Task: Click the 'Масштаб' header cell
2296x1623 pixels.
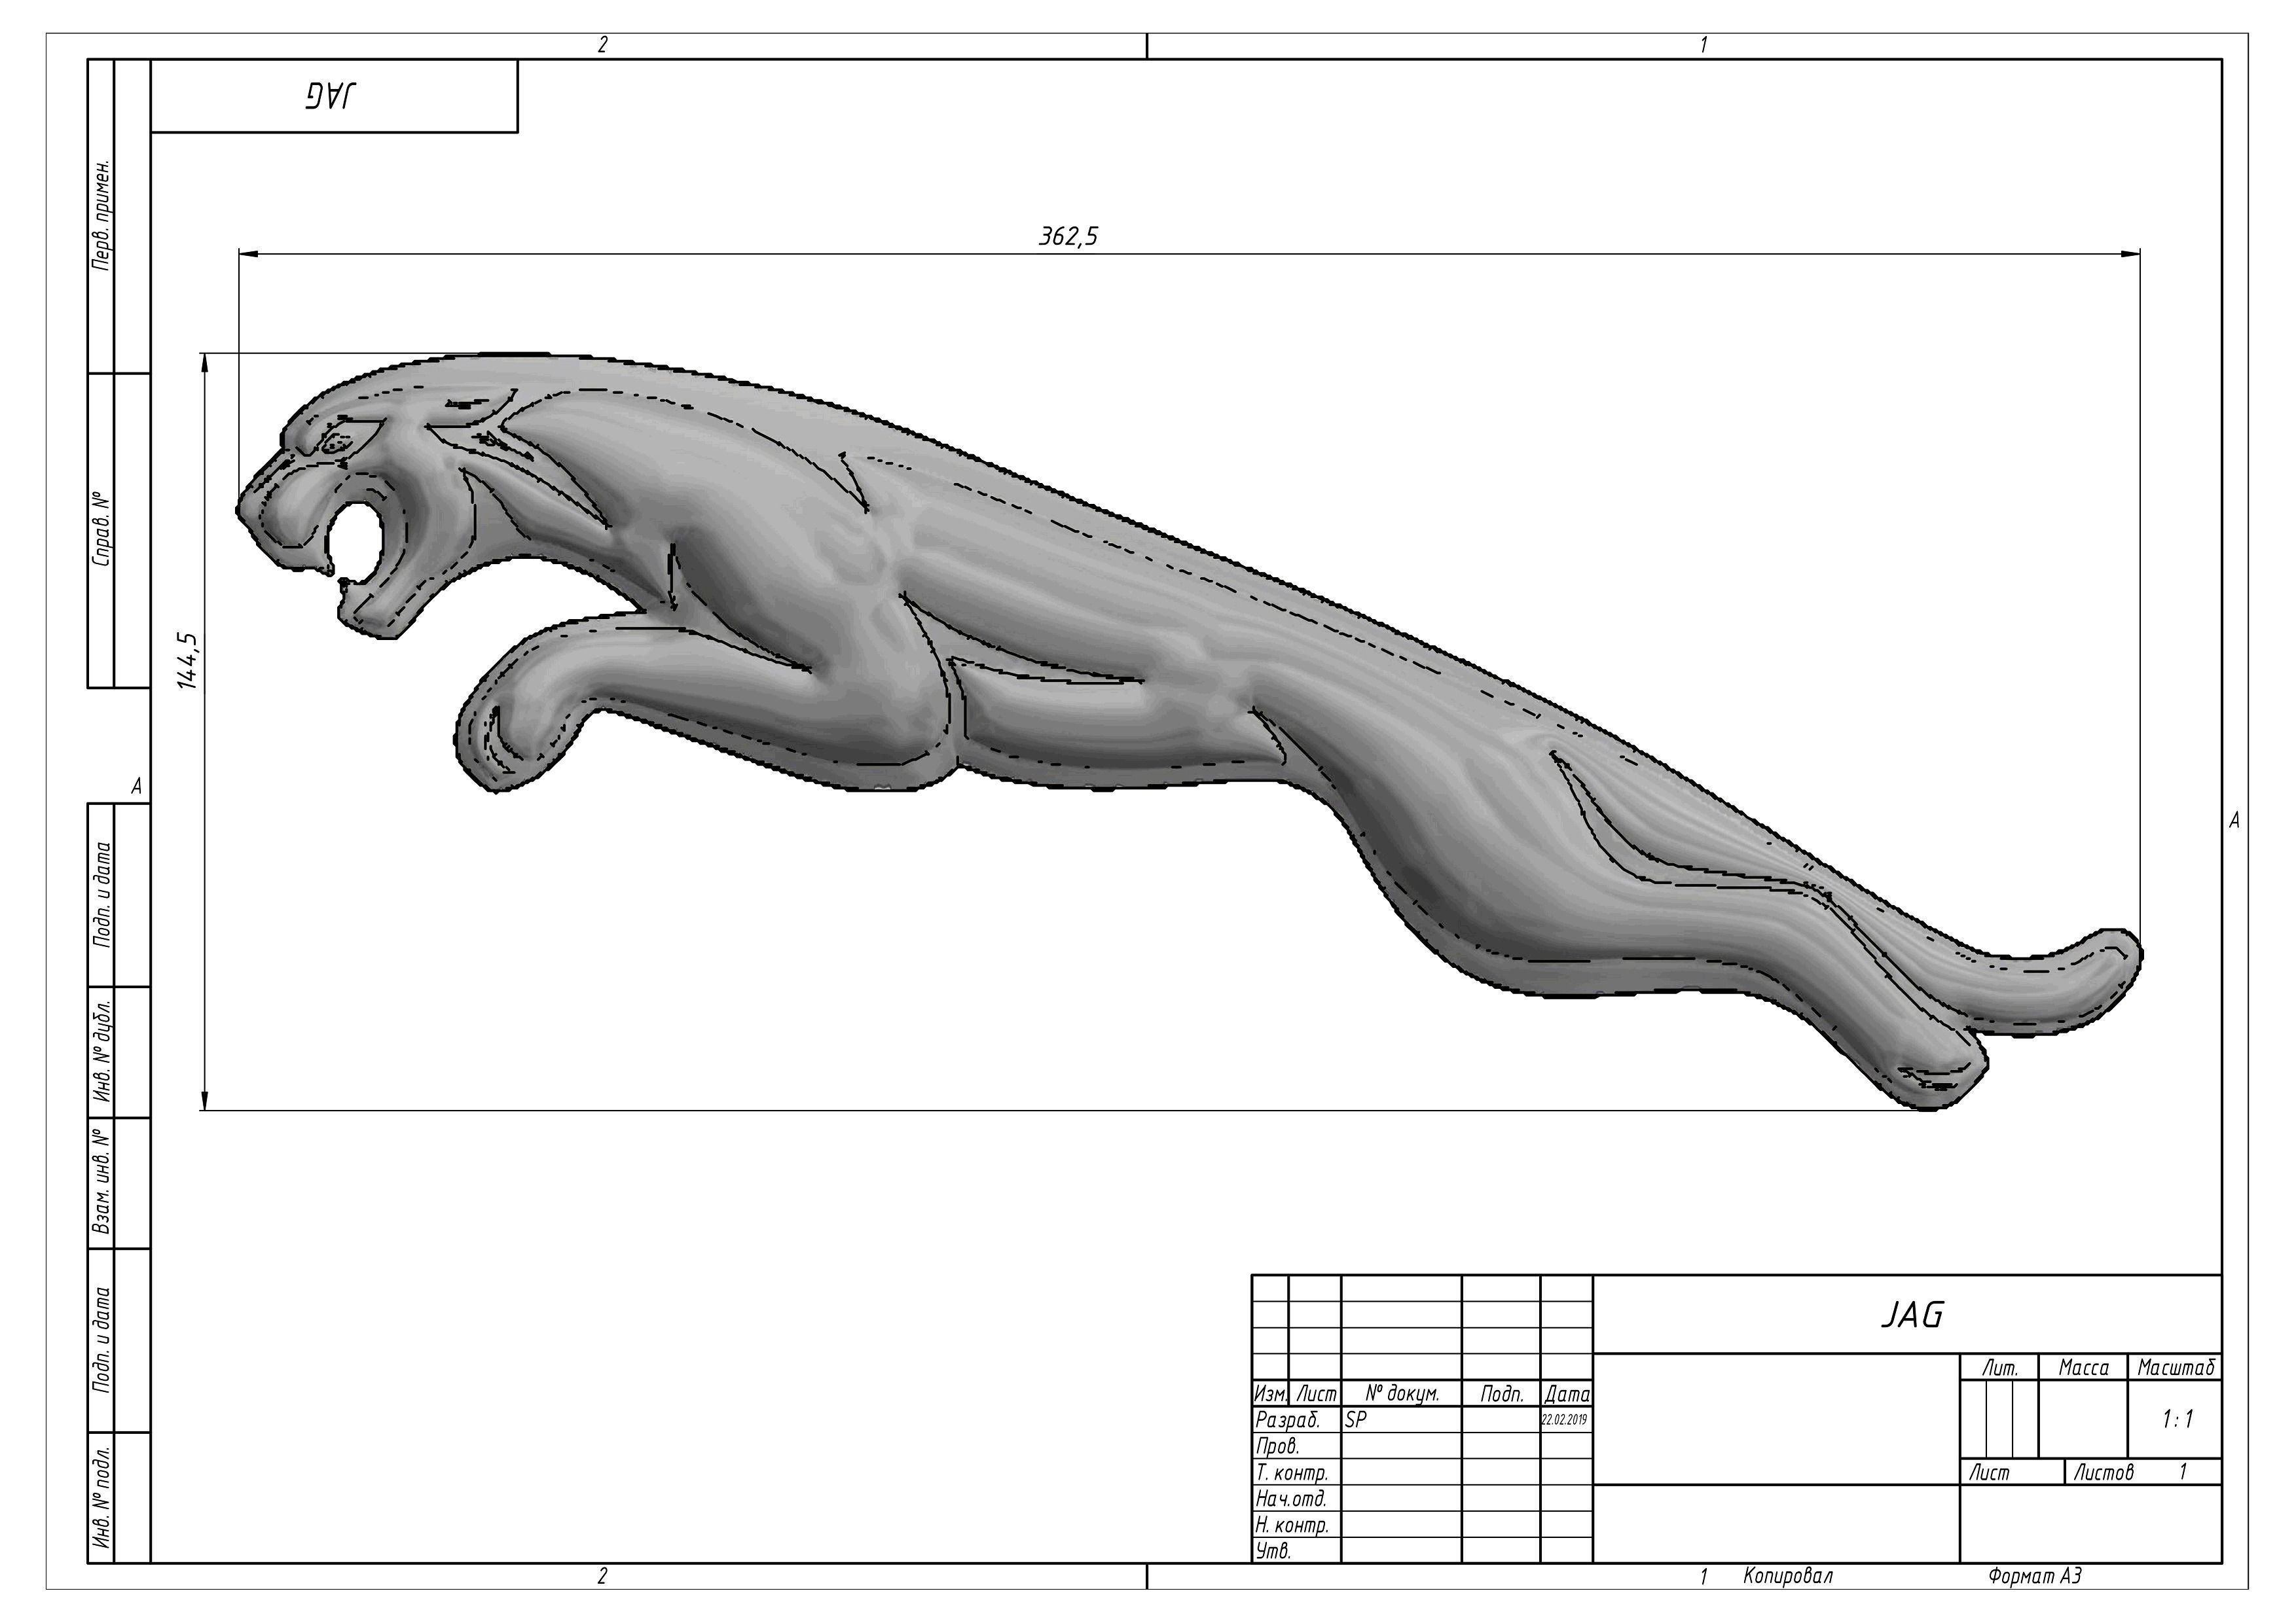Action: 2176,1368
